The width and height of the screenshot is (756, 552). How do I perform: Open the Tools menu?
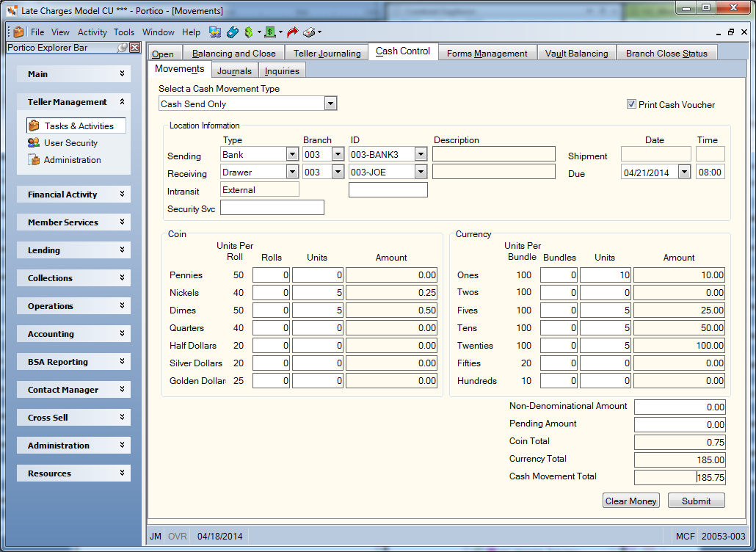coord(124,32)
